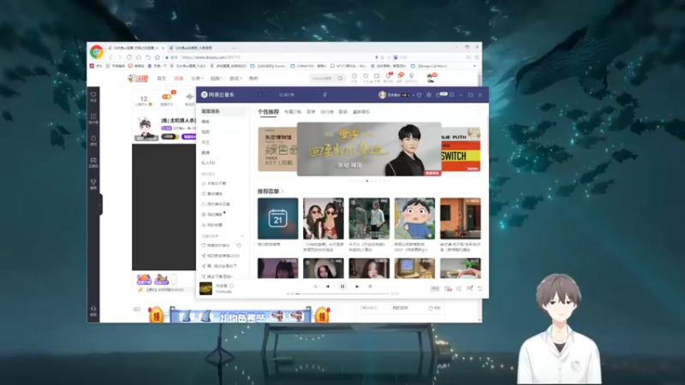
Task: Expand 推荐歌单 with the chevron arrow
Action: 283,191
